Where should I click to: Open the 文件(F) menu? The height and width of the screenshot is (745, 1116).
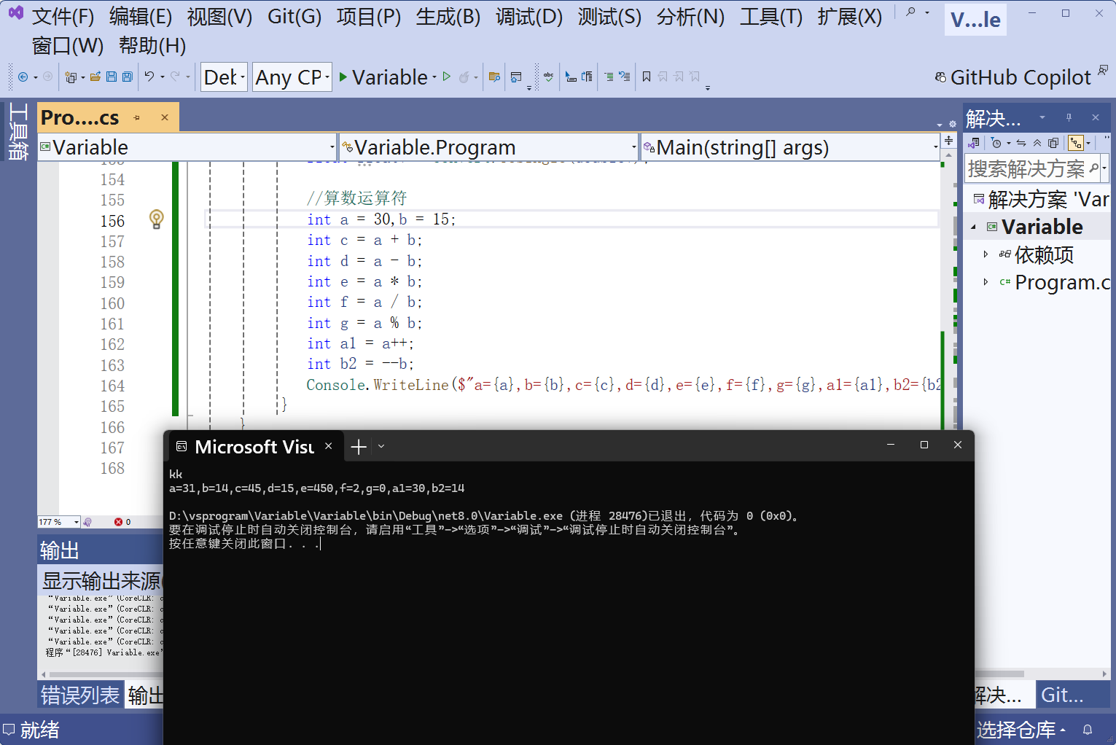pyautogui.click(x=63, y=16)
